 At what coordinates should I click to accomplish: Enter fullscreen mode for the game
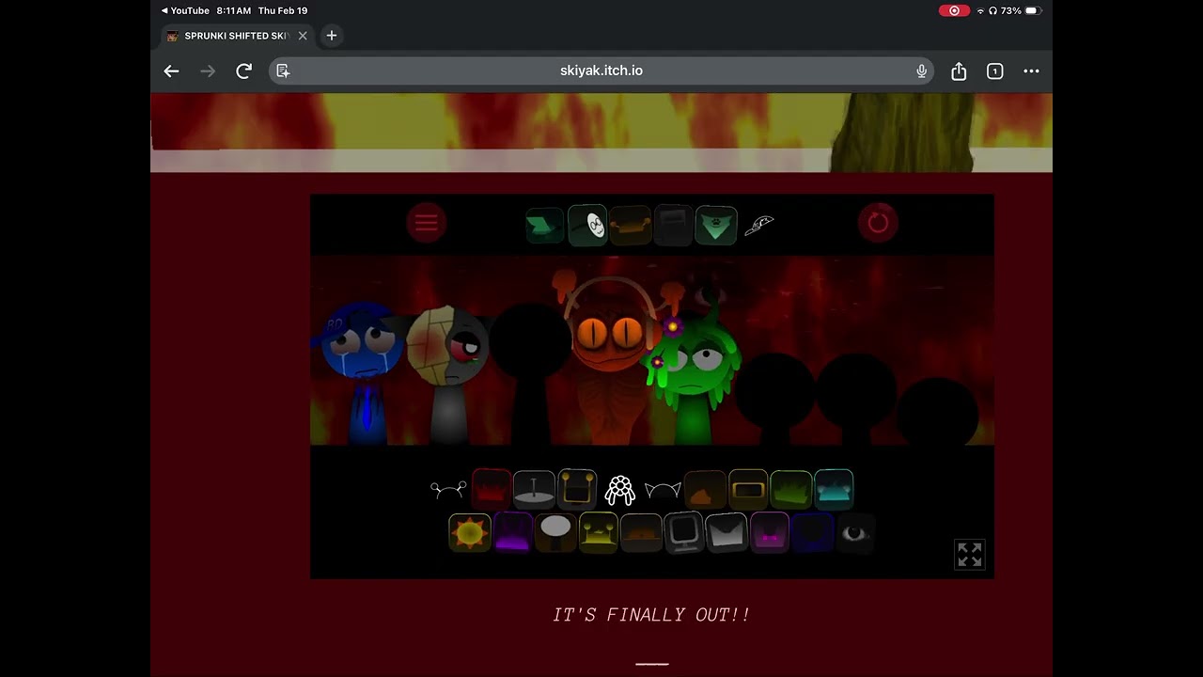coord(970,554)
